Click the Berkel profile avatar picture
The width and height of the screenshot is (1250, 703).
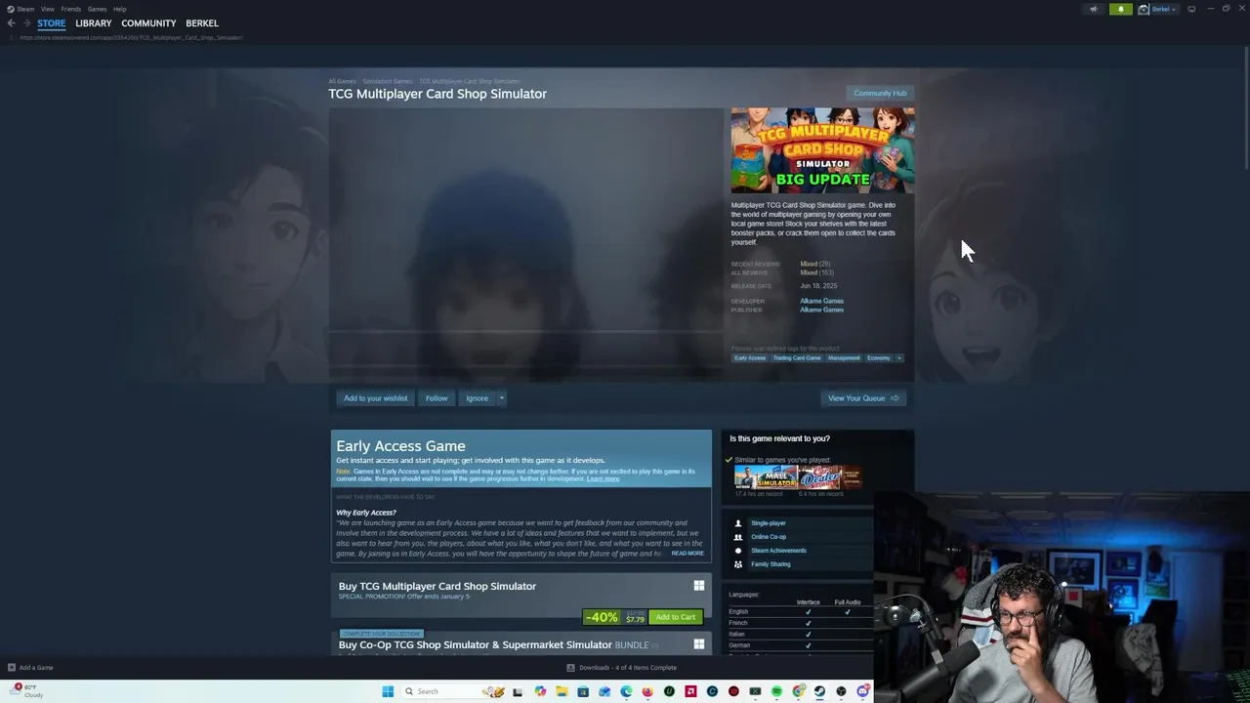pyautogui.click(x=1144, y=9)
